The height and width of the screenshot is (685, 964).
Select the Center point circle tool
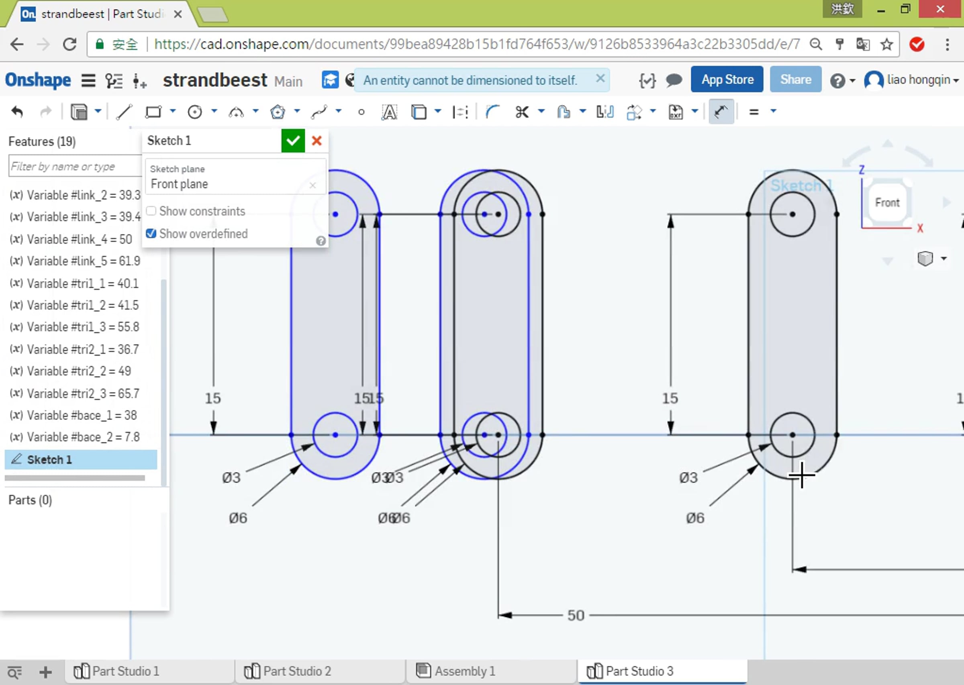point(194,112)
